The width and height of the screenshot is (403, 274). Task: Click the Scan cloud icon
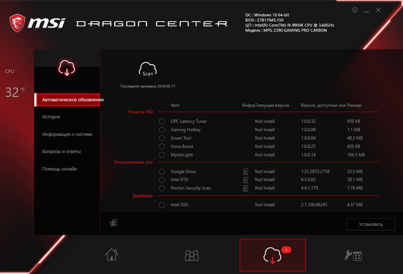coord(148,69)
